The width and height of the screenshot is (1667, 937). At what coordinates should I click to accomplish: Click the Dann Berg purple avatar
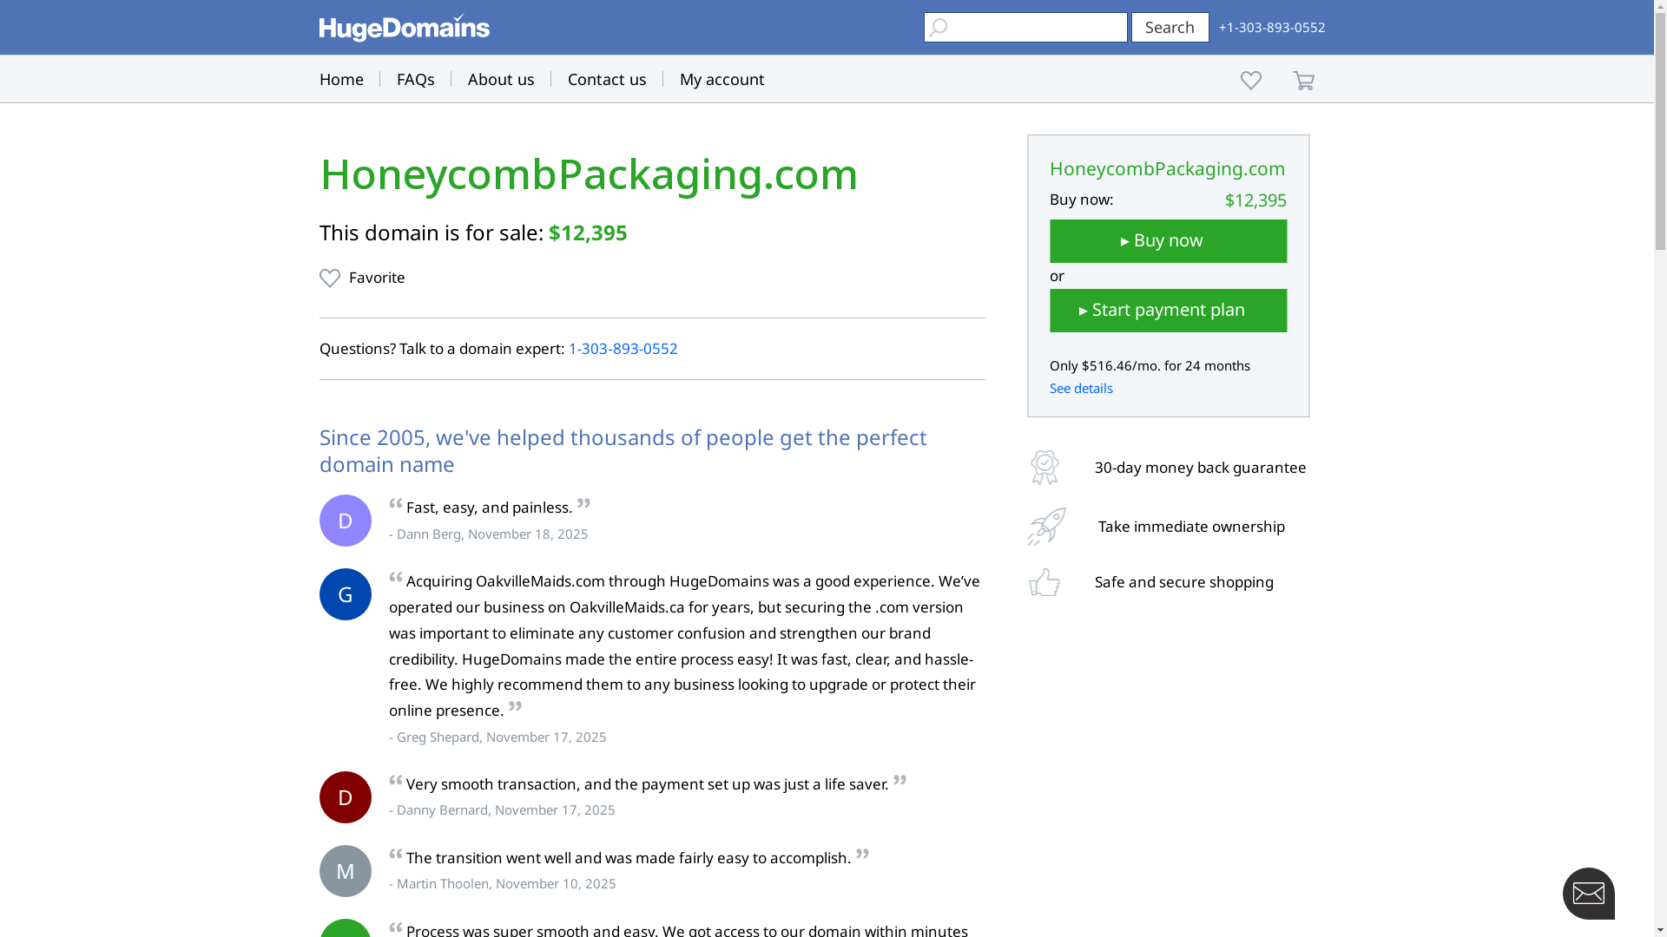[346, 521]
